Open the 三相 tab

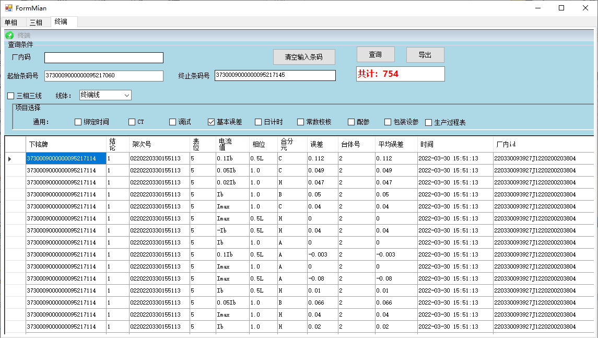(x=36, y=22)
